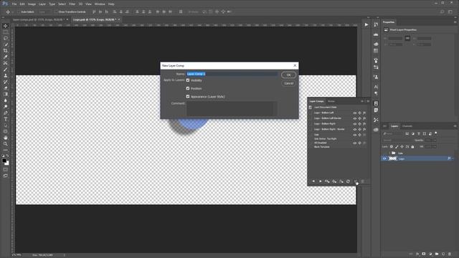Viewport: 459px width, 258px height.
Task: Toggle visibility of Logo layer
Action: coord(384,158)
